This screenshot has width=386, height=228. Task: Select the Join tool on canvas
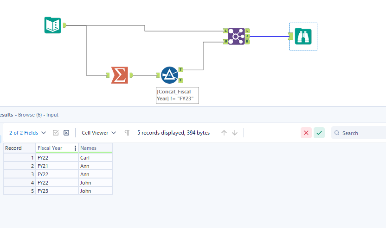coord(236,37)
